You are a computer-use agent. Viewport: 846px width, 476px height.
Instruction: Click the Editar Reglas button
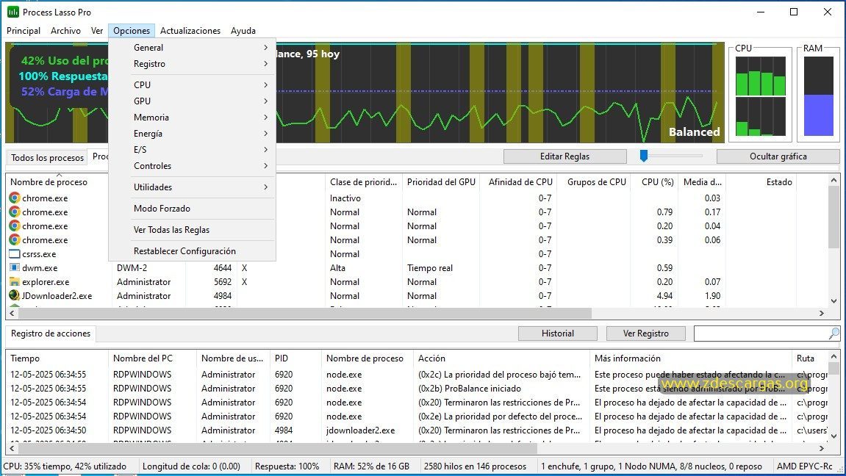(x=565, y=156)
